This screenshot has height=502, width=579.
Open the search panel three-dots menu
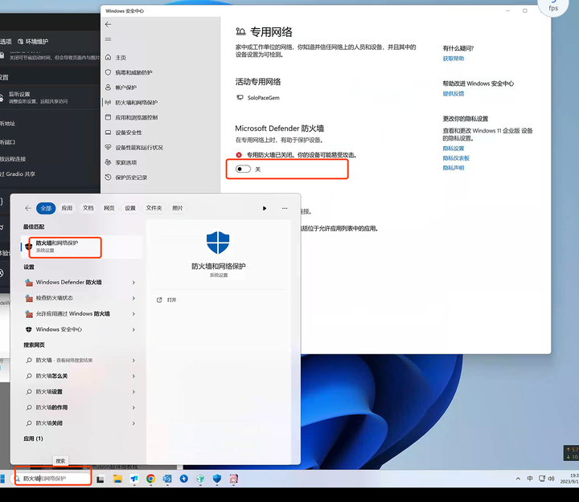285,208
